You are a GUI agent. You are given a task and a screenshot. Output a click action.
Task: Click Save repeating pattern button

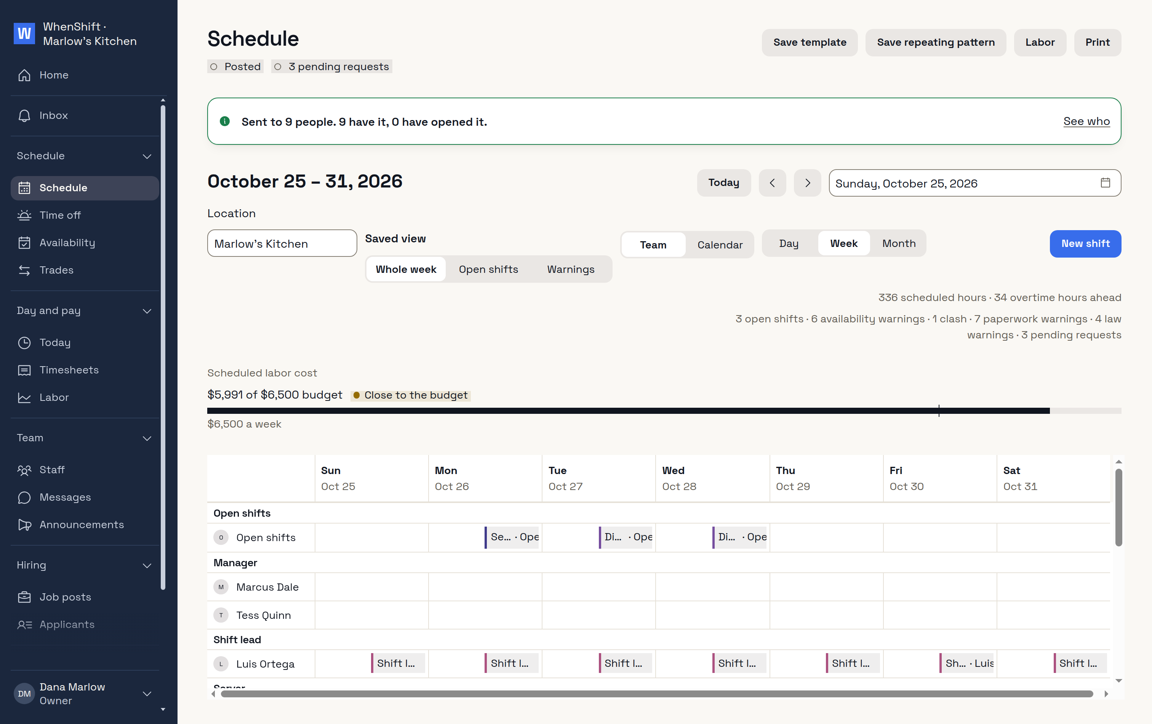[x=935, y=43]
